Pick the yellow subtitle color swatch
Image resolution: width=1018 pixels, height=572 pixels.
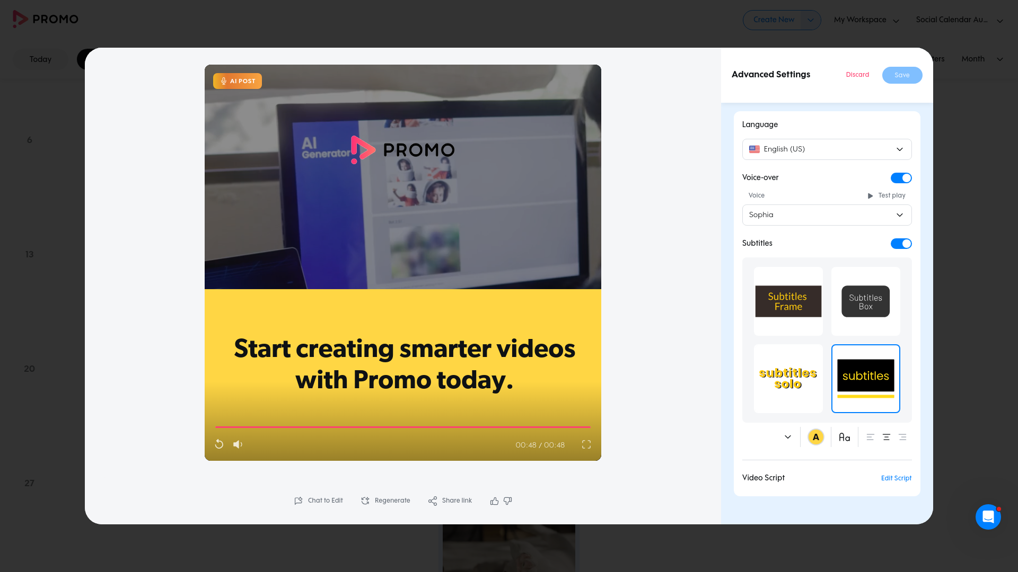[816, 437]
